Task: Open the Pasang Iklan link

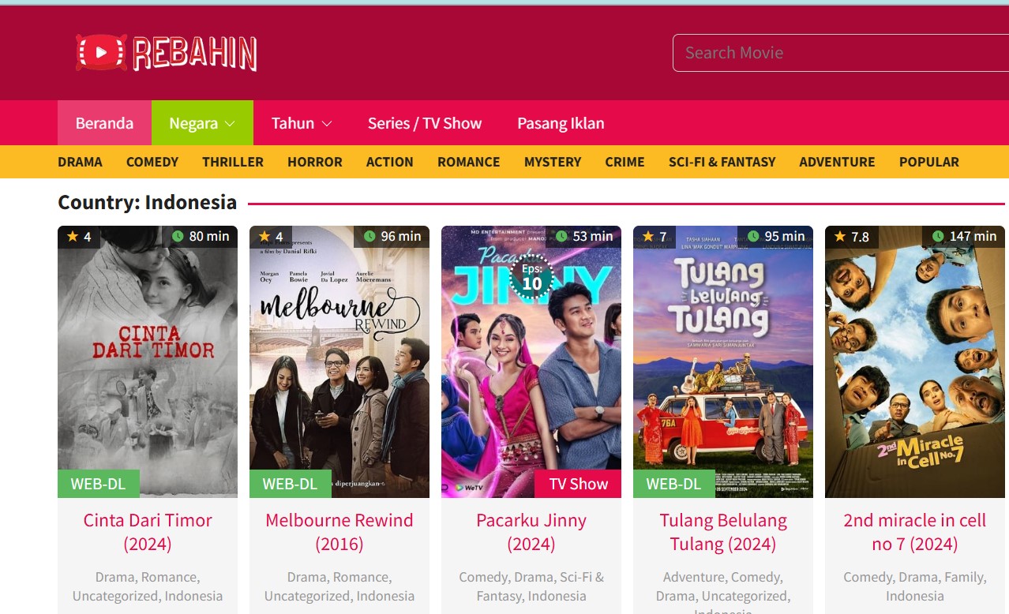Action: pyautogui.click(x=561, y=123)
